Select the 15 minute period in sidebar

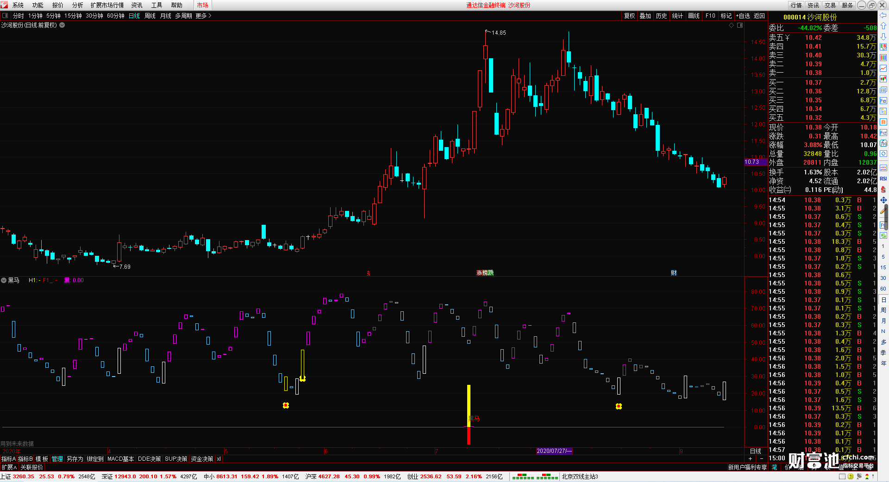[883, 267]
